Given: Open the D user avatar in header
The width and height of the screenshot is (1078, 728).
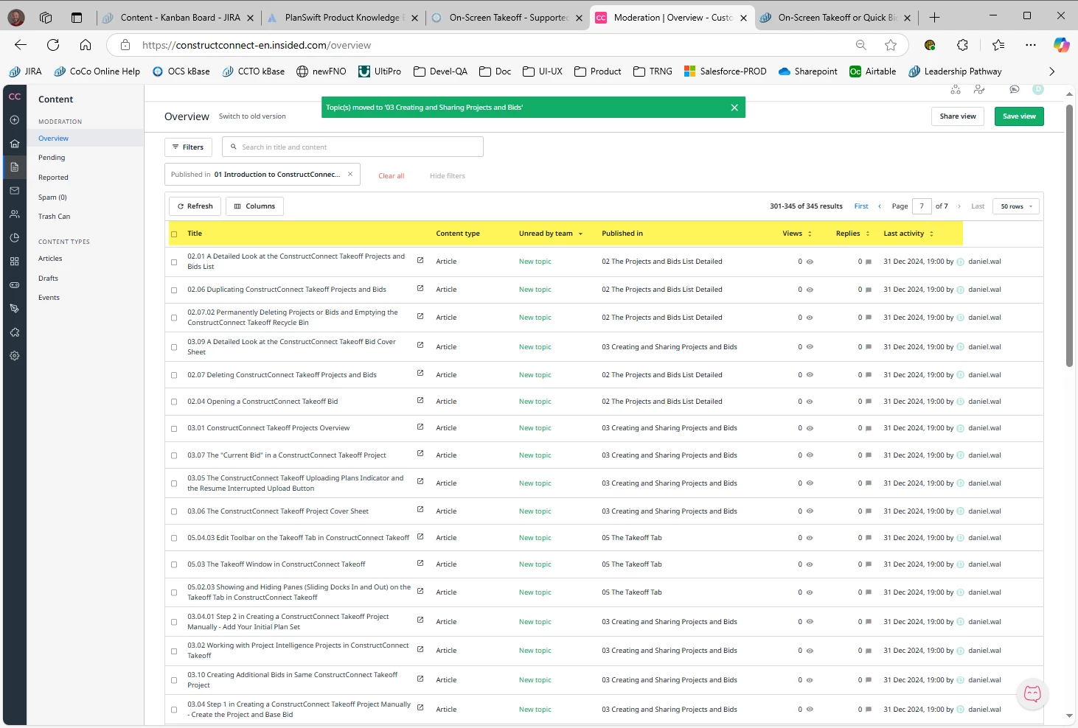Looking at the screenshot, I should click(1038, 89).
